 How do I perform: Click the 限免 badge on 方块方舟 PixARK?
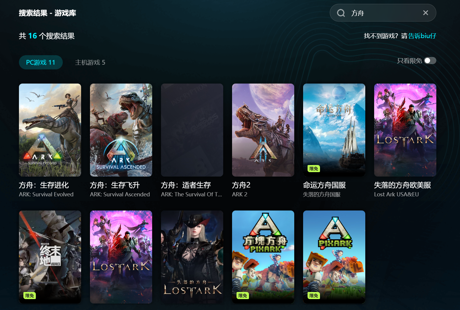[x=243, y=296]
